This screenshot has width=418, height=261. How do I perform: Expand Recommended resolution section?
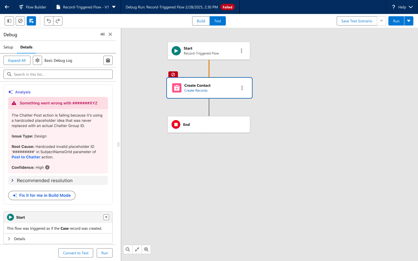[x=58, y=180]
